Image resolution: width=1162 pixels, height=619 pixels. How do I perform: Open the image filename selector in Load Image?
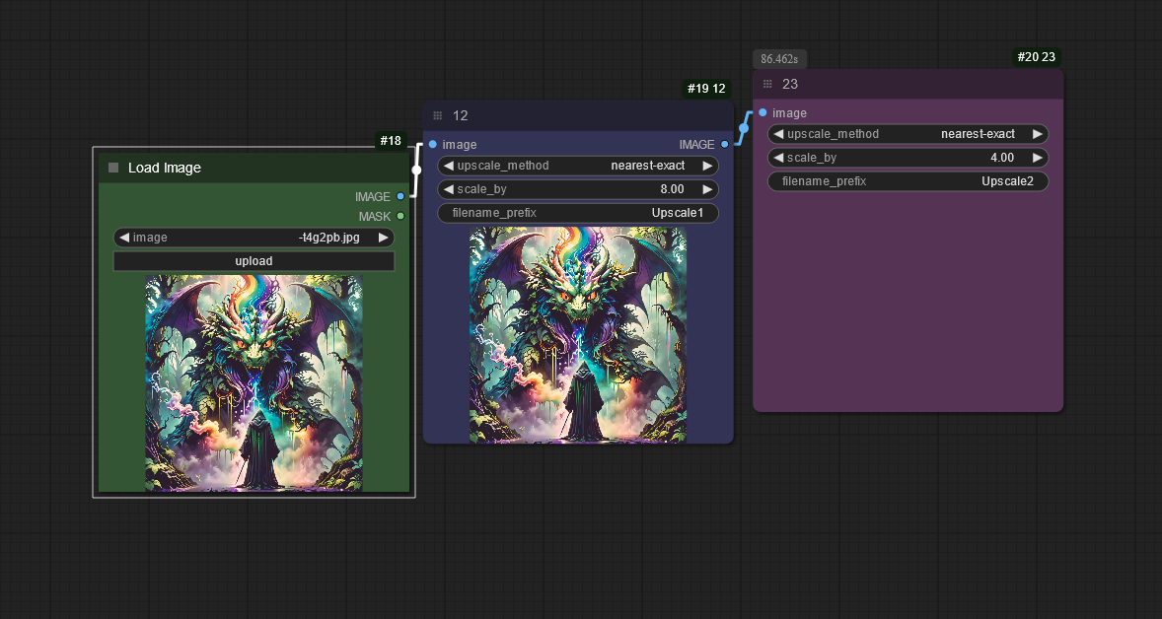254,238
